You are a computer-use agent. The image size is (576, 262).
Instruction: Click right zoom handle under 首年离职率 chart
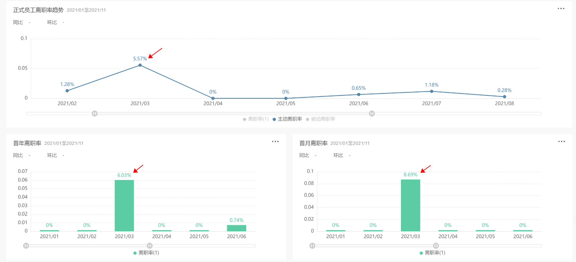pos(150,246)
